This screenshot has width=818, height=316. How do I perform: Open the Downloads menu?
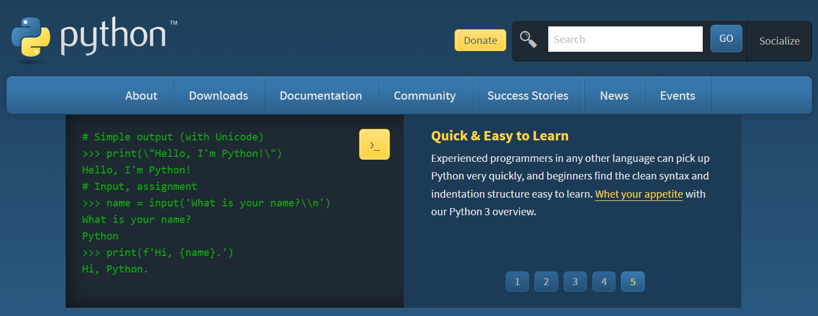click(x=218, y=95)
